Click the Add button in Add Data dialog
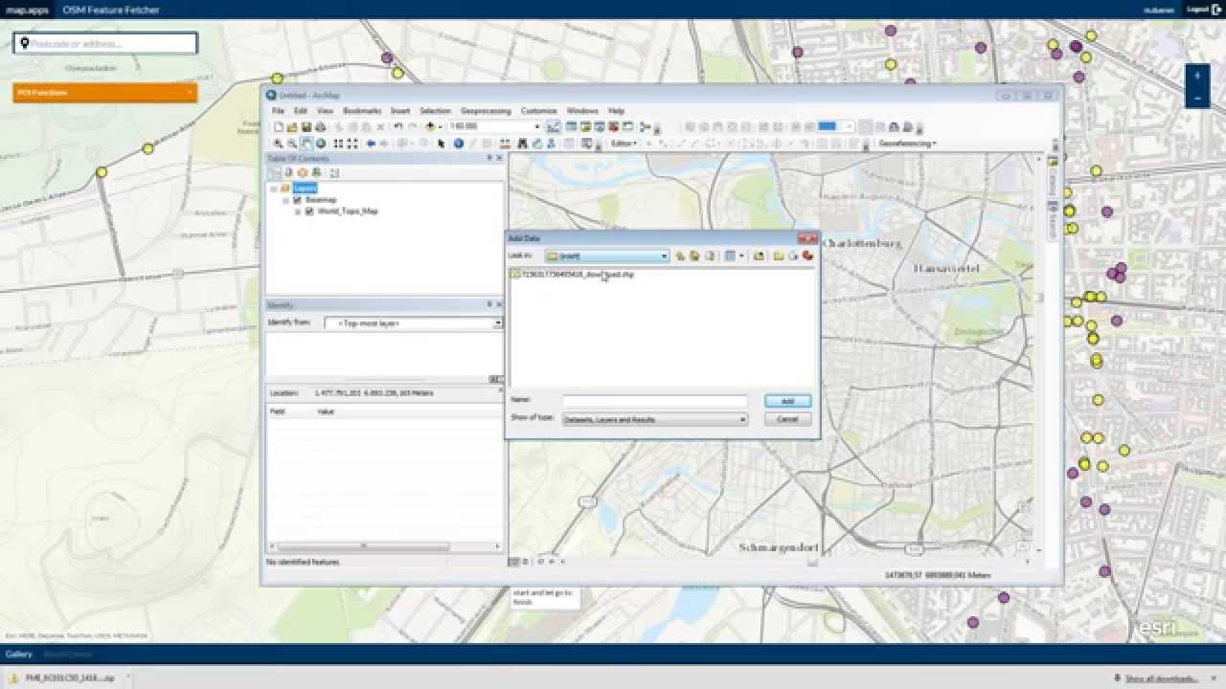Image resolution: width=1226 pixels, height=689 pixels. [x=788, y=401]
